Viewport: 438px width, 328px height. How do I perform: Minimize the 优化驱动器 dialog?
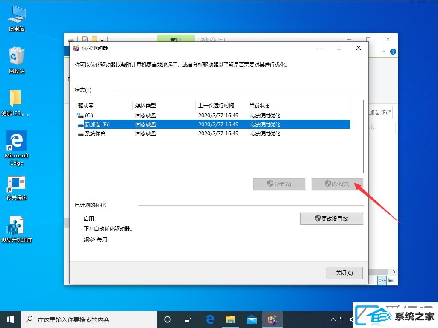[x=320, y=48]
